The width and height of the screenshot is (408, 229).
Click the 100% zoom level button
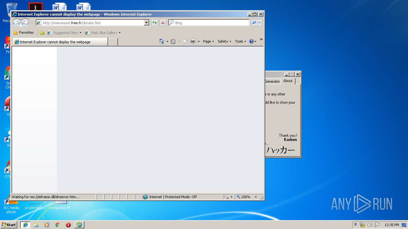point(244,197)
